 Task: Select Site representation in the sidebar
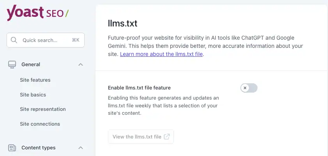pos(43,109)
